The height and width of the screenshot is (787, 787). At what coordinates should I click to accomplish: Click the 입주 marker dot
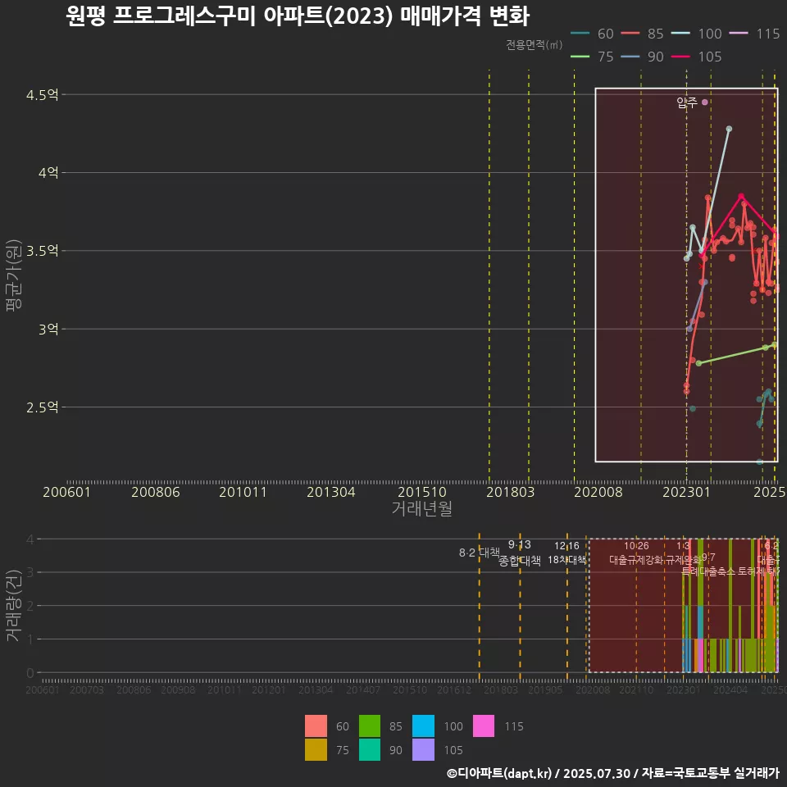[705, 102]
